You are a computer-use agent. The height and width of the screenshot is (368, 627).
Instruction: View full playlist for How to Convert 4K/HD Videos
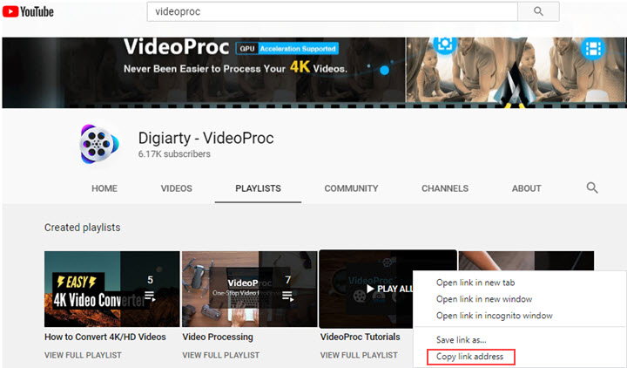click(x=83, y=355)
